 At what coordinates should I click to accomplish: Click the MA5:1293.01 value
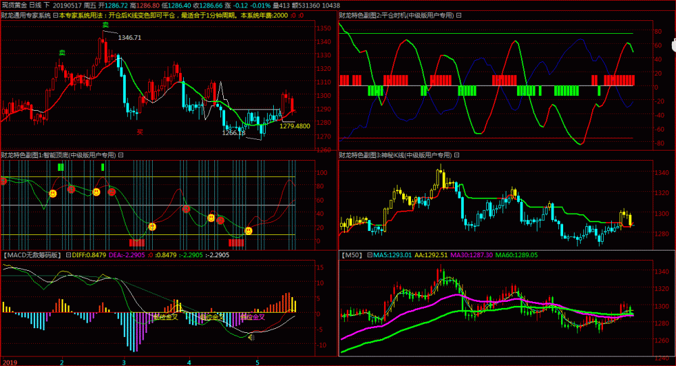click(392, 255)
